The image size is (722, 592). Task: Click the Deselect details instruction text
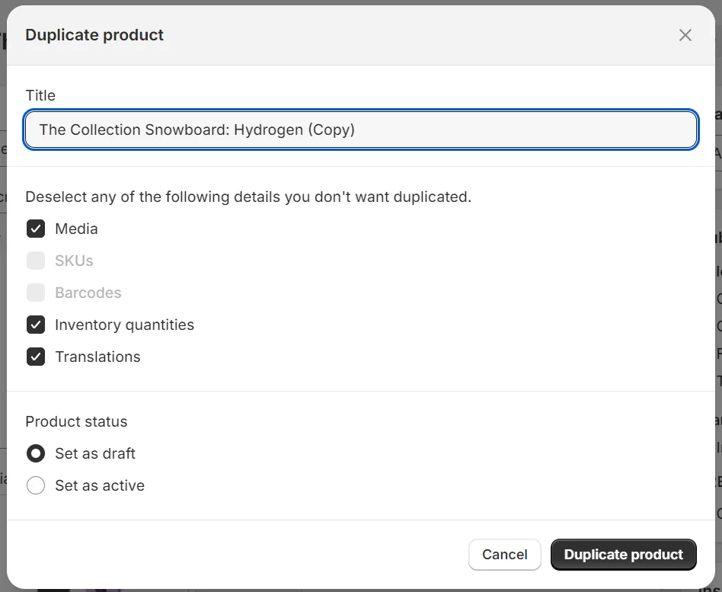pyautogui.click(x=248, y=197)
